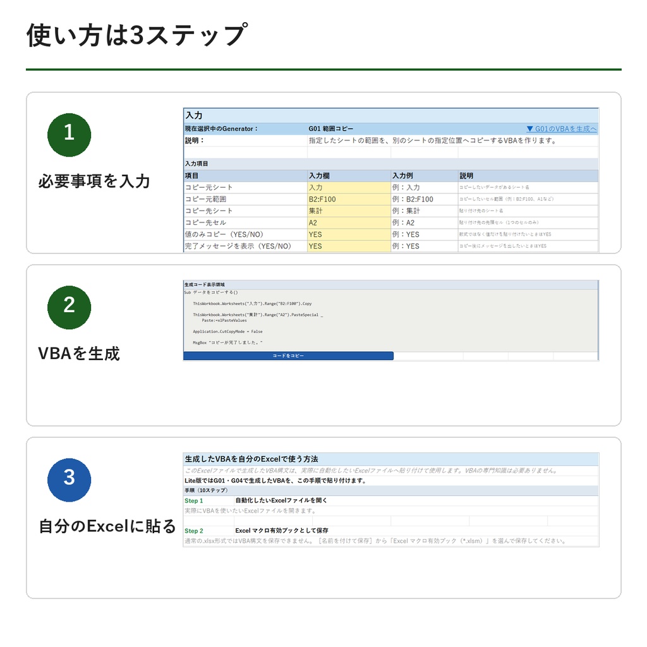Click the code line 'Application.CutCopyMode = False'

[x=227, y=331]
